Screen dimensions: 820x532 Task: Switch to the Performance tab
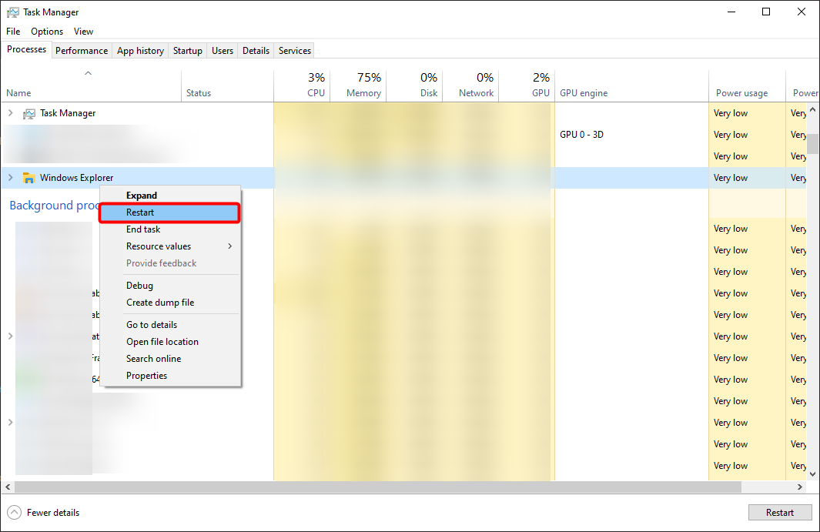tap(82, 51)
